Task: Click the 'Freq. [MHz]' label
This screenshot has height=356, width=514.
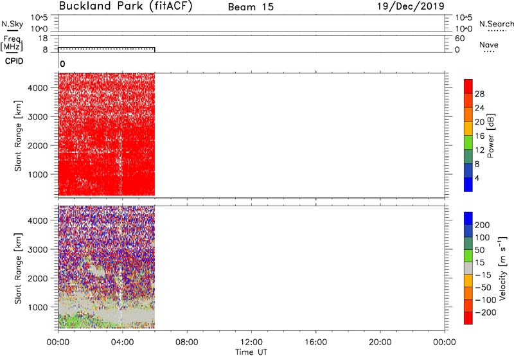Action: 12,43
